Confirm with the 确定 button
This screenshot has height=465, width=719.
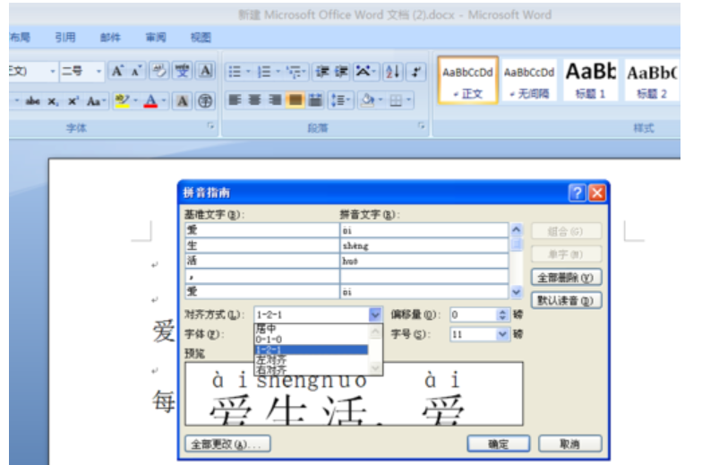click(499, 443)
